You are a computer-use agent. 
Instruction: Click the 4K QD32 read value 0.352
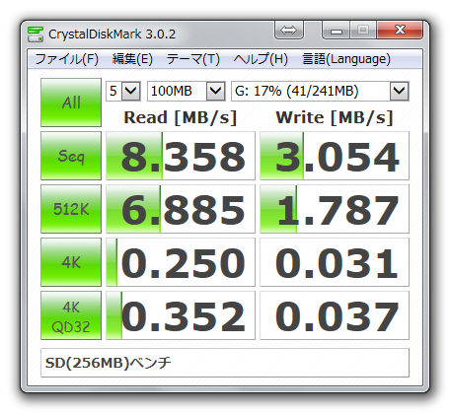(181, 315)
